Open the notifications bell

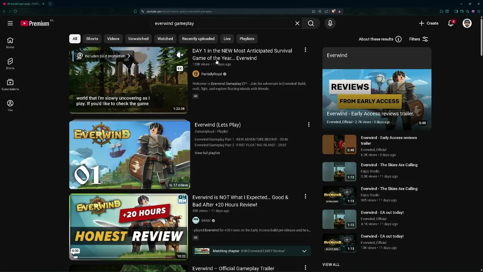(x=451, y=23)
